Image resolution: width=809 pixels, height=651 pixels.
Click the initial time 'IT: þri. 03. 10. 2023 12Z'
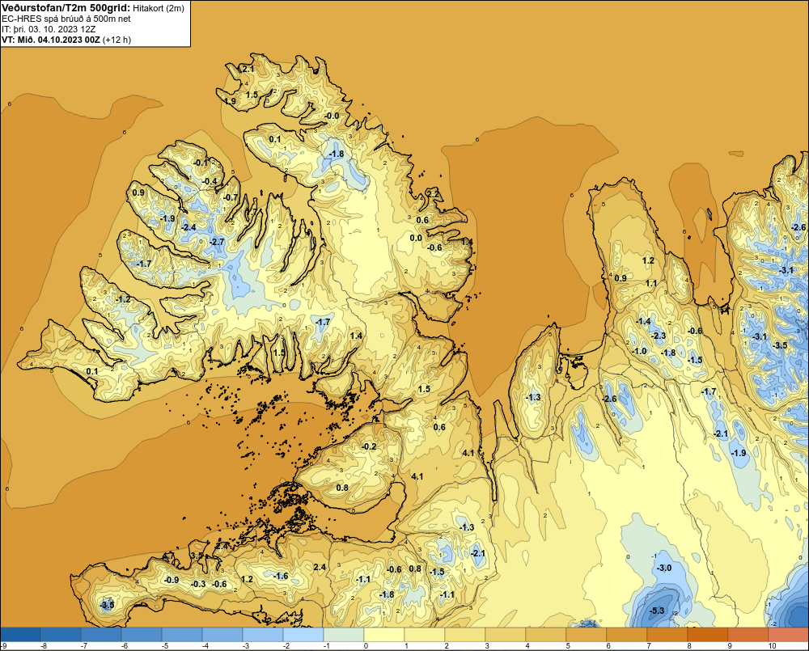[49, 29]
